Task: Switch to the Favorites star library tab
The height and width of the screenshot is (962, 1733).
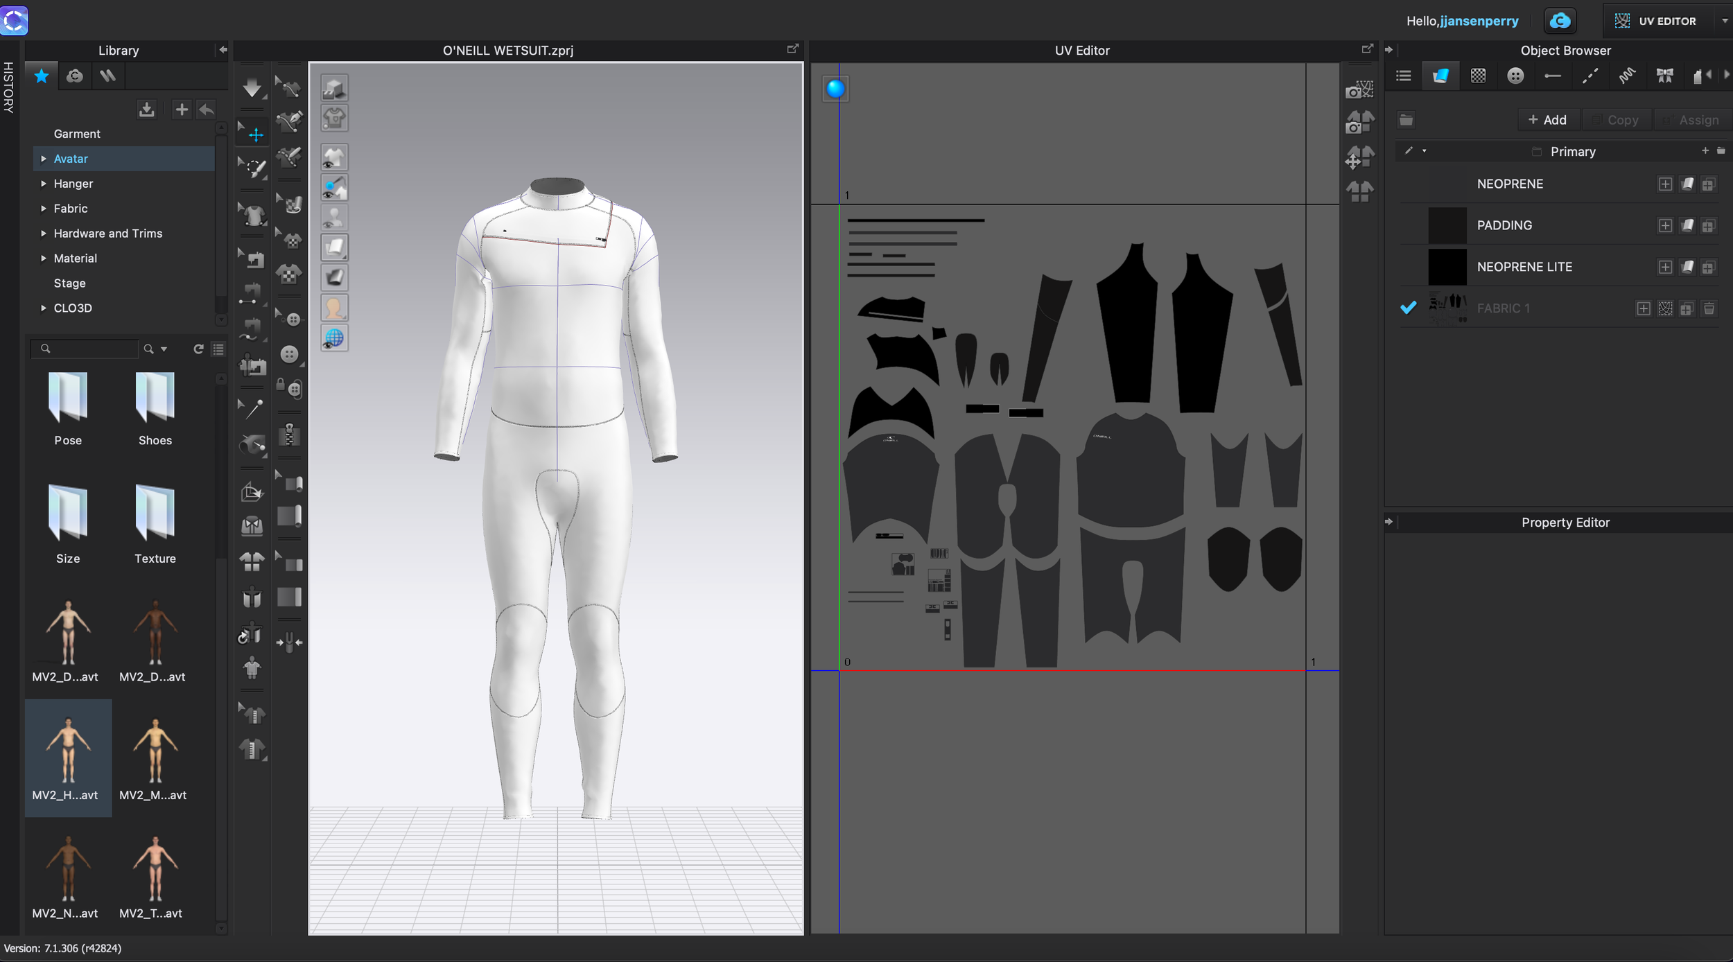Action: [x=42, y=76]
